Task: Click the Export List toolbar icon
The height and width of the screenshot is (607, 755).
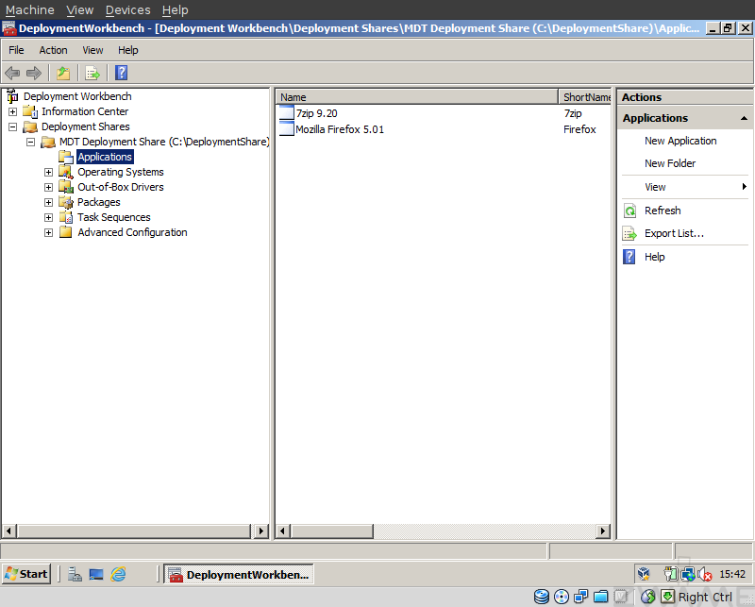Action: [92, 74]
